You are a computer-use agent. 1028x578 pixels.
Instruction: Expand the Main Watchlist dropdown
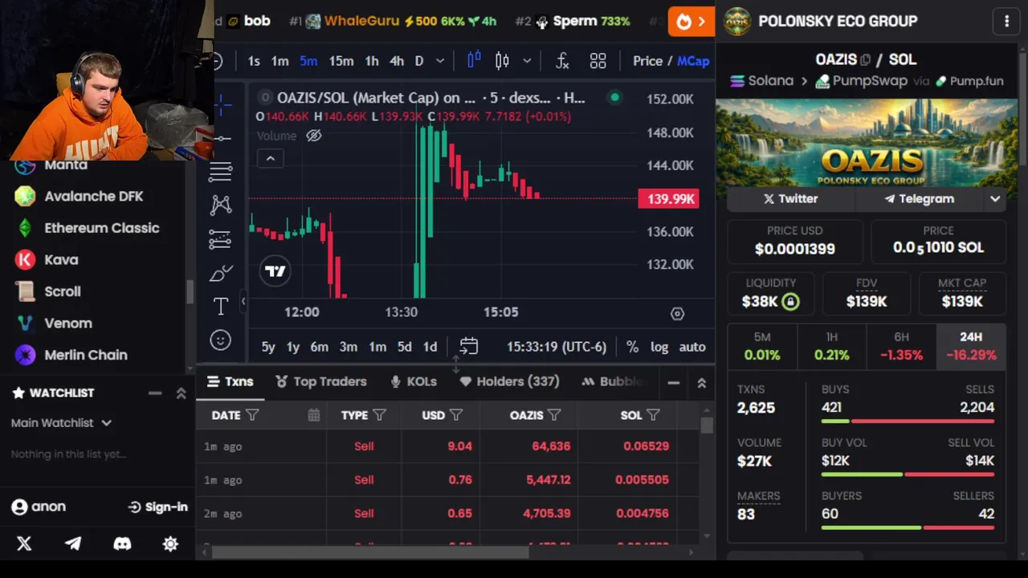click(61, 423)
